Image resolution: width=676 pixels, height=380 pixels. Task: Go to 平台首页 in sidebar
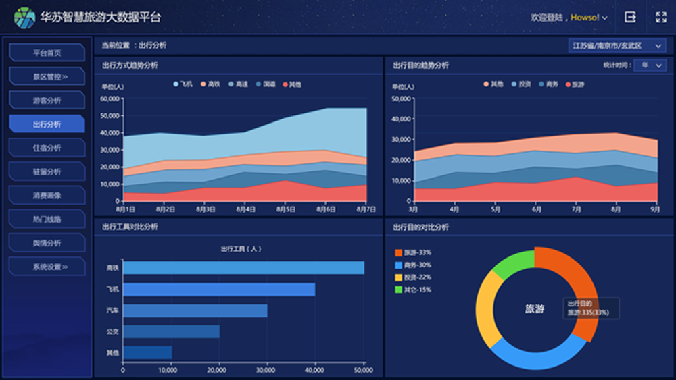pyautogui.click(x=47, y=53)
